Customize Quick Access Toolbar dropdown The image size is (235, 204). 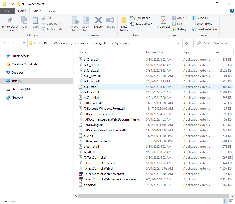click(x=23, y=4)
